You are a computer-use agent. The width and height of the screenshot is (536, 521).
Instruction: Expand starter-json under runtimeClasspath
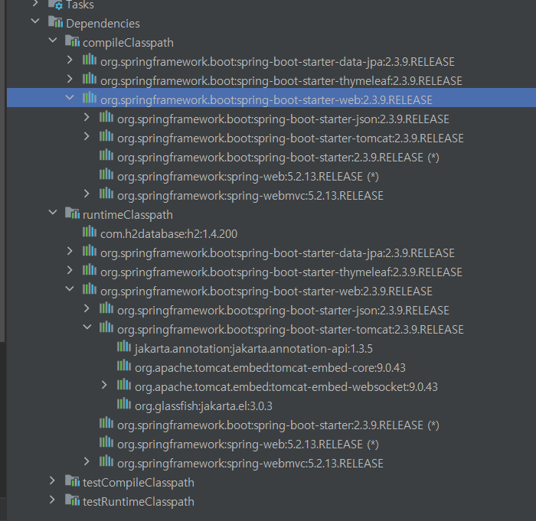(x=87, y=308)
